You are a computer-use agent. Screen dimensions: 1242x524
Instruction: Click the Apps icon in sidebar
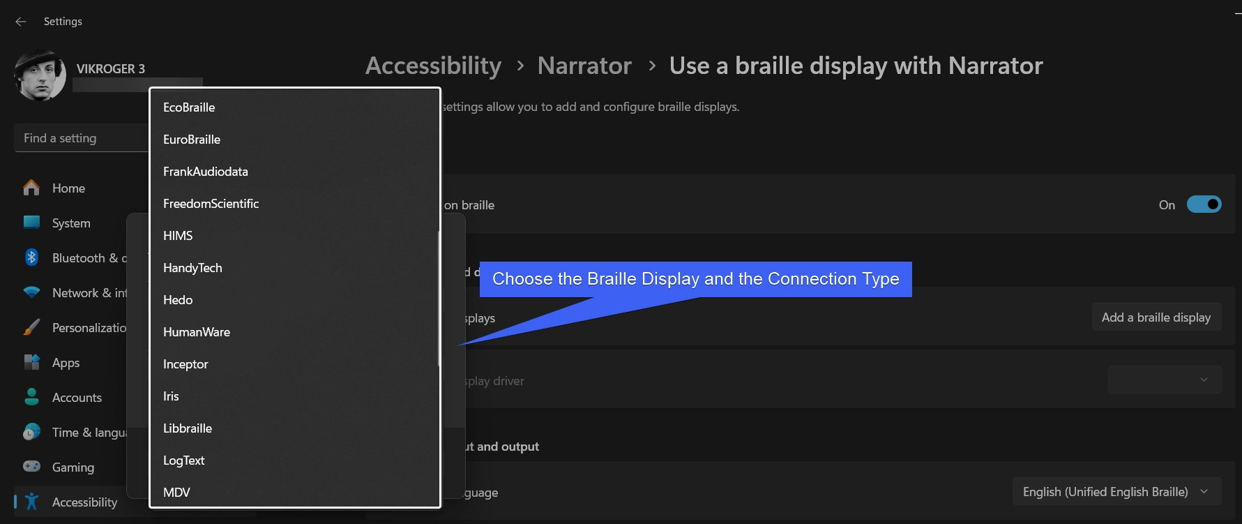pos(31,362)
